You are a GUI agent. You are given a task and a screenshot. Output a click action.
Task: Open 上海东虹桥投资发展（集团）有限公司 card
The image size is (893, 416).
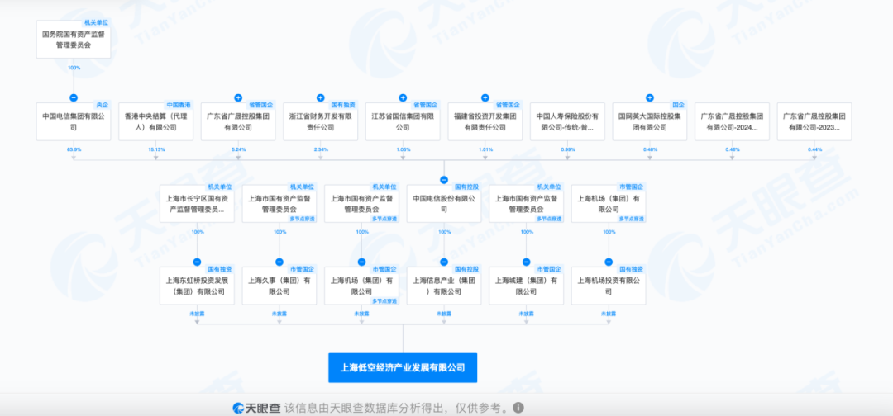tap(197, 286)
